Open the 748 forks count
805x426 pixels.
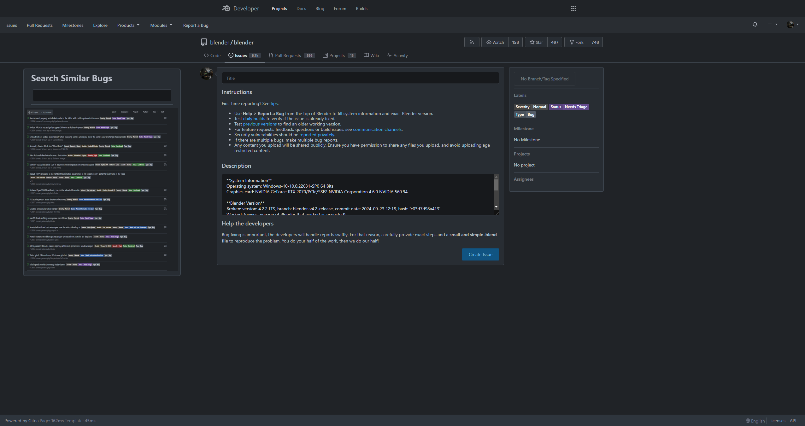tap(595, 42)
